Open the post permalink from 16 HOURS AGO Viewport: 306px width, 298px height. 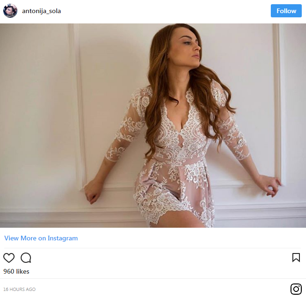click(19, 290)
